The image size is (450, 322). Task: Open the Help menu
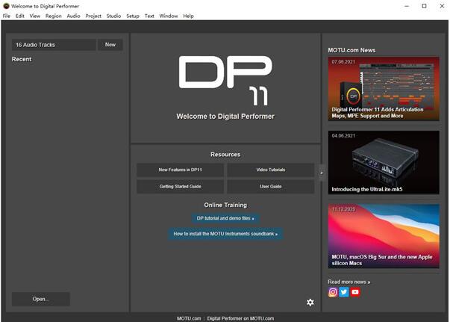coord(188,16)
